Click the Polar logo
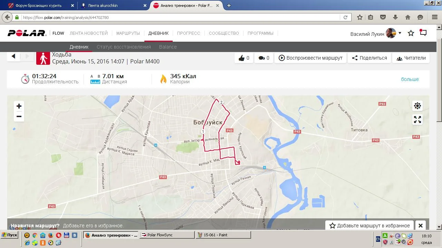The width and height of the screenshot is (442, 248). coord(27,33)
